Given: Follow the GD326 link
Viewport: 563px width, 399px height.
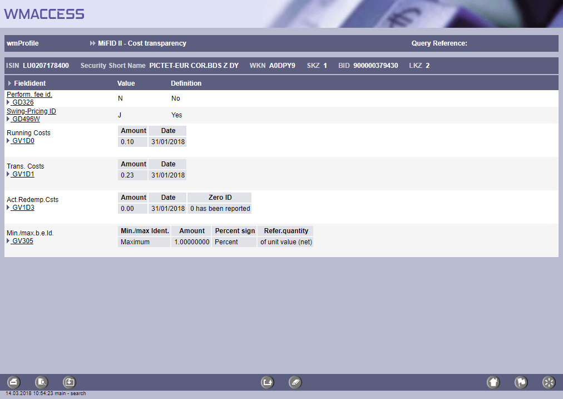Looking at the screenshot, I should tap(23, 102).
